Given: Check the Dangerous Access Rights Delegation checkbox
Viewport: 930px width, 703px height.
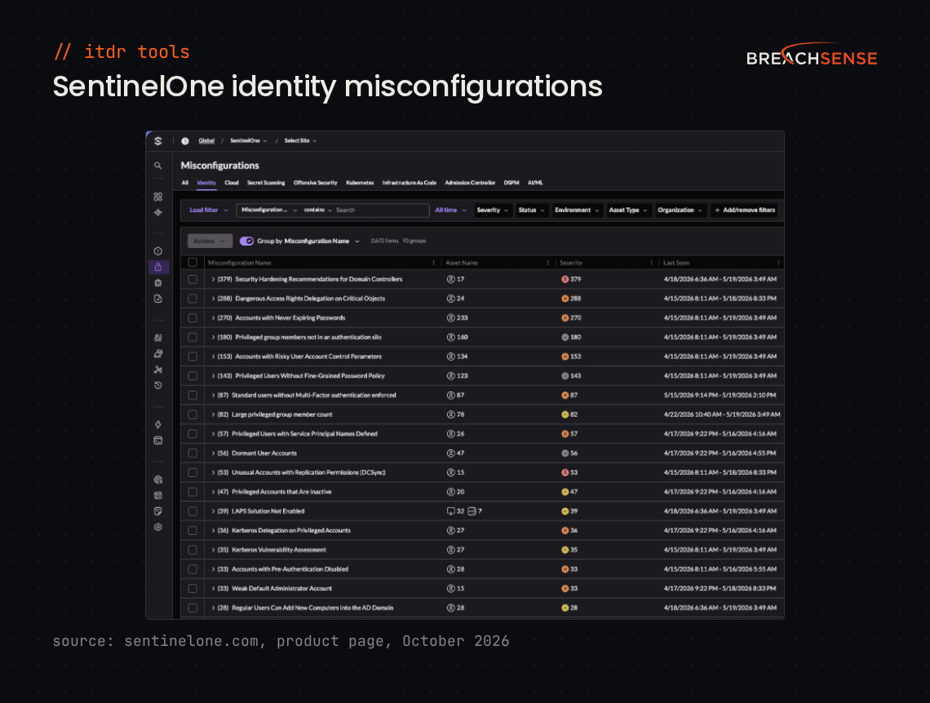Looking at the screenshot, I should pyautogui.click(x=193, y=298).
